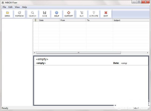Sort messages by From column header
Screen dimensions: 151x111
coord(73,20)
